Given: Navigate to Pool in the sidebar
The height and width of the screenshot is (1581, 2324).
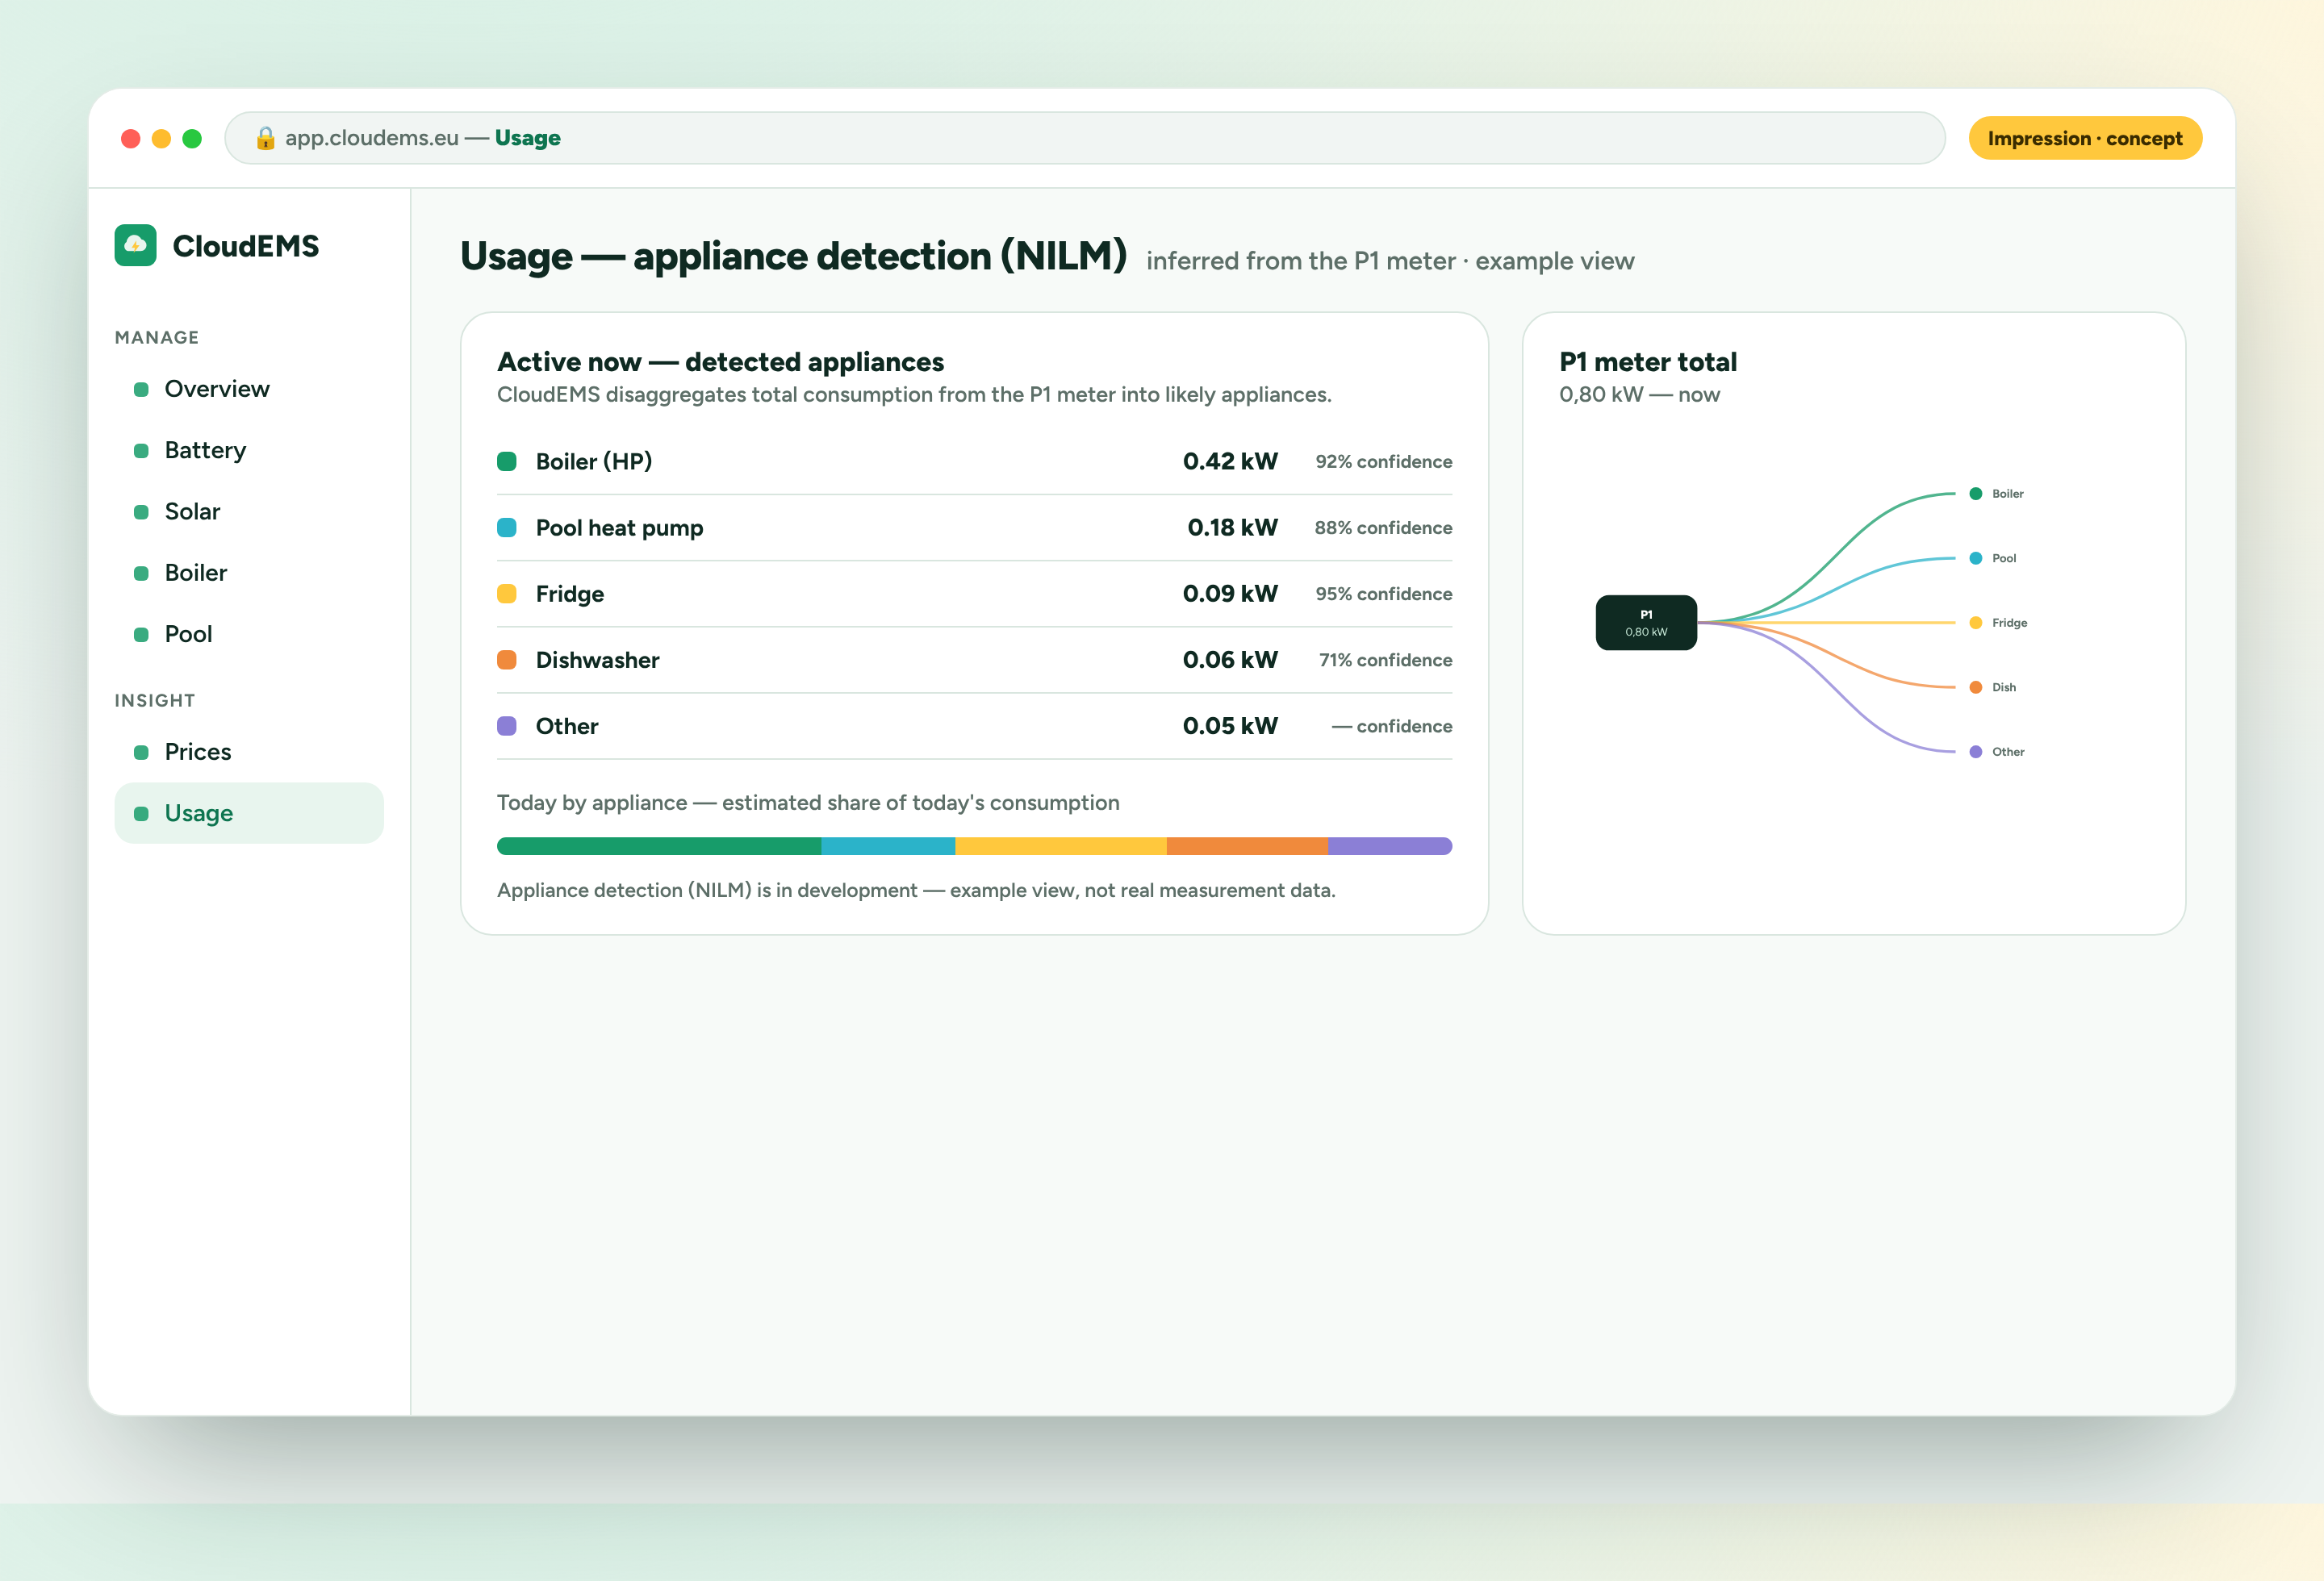Looking at the screenshot, I should click(x=249, y=633).
